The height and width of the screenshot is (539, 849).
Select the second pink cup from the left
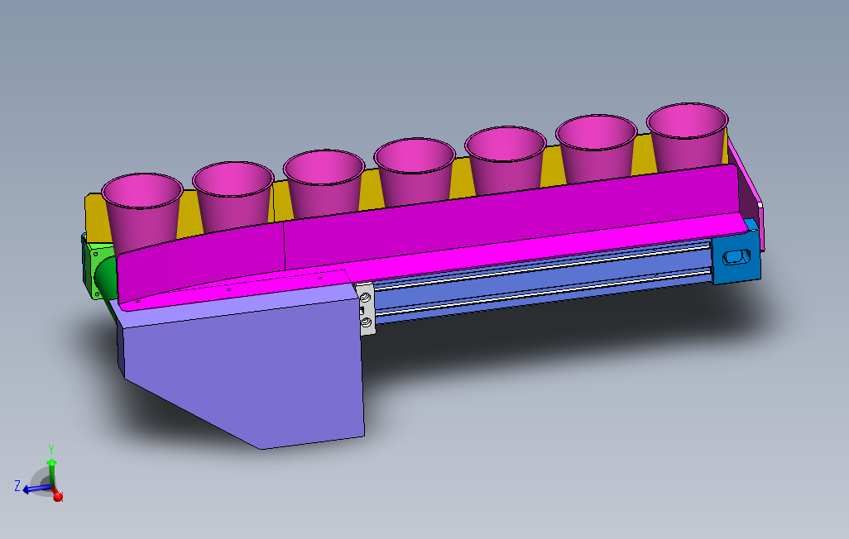233,197
